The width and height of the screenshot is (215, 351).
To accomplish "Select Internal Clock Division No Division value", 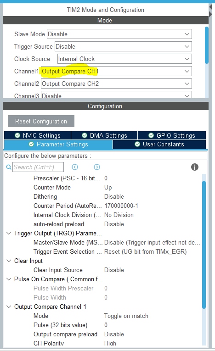I will click(x=119, y=215).
